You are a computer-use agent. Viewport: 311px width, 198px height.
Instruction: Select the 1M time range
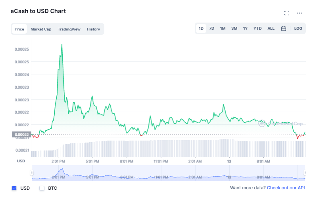click(223, 29)
